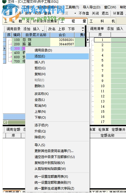The image size is (126, 195).
Task: Choose 改名称(K) in context menu
Action: point(41,94)
